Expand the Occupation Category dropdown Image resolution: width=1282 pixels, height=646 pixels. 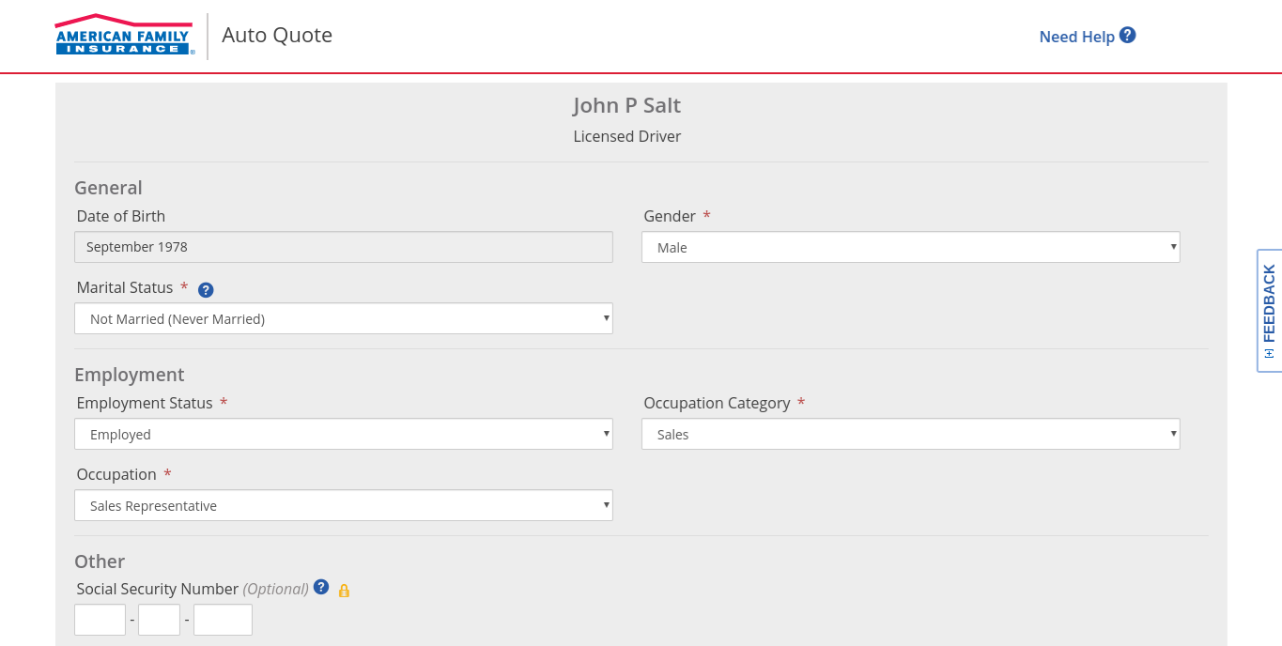(x=910, y=435)
